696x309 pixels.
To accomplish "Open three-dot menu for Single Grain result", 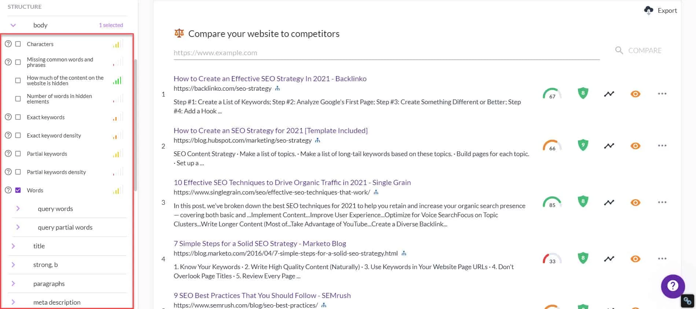I will (x=662, y=202).
